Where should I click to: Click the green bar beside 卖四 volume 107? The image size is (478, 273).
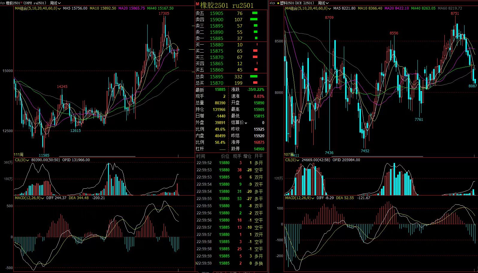(254, 19)
